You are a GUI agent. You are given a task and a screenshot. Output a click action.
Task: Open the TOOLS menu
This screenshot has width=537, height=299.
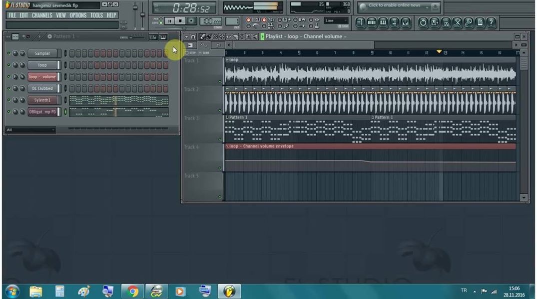[x=96, y=15]
